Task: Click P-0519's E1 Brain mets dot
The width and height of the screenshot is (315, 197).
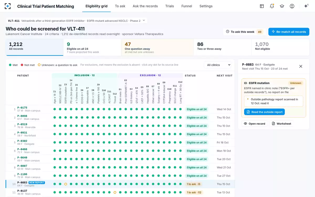Action: pos(120,126)
